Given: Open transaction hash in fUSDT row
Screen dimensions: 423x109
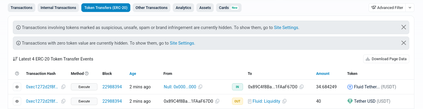Looking at the screenshot, I should [x=42, y=87].
